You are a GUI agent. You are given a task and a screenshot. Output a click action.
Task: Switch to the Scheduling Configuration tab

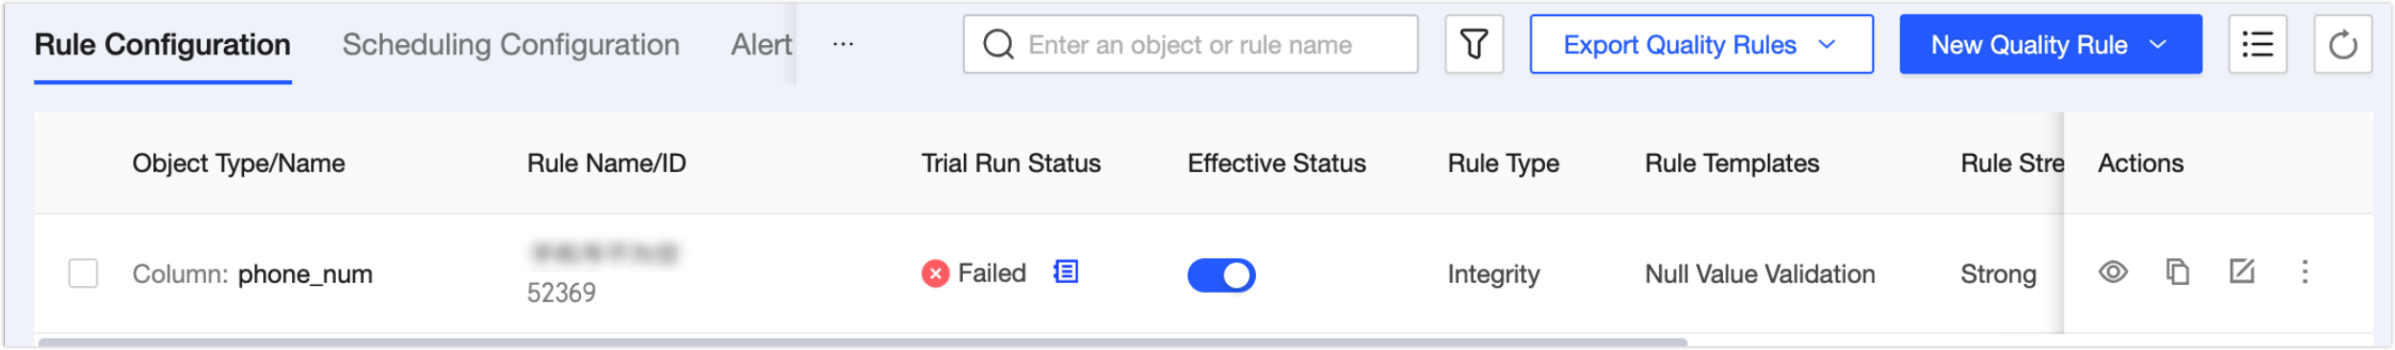(x=510, y=45)
